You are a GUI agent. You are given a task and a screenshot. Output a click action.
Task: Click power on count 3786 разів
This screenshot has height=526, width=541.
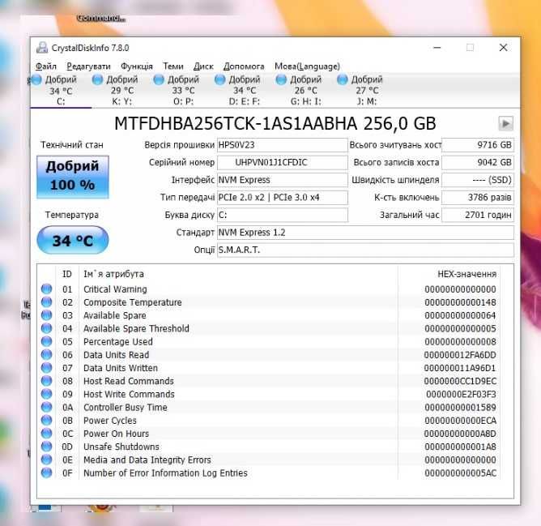(x=478, y=198)
